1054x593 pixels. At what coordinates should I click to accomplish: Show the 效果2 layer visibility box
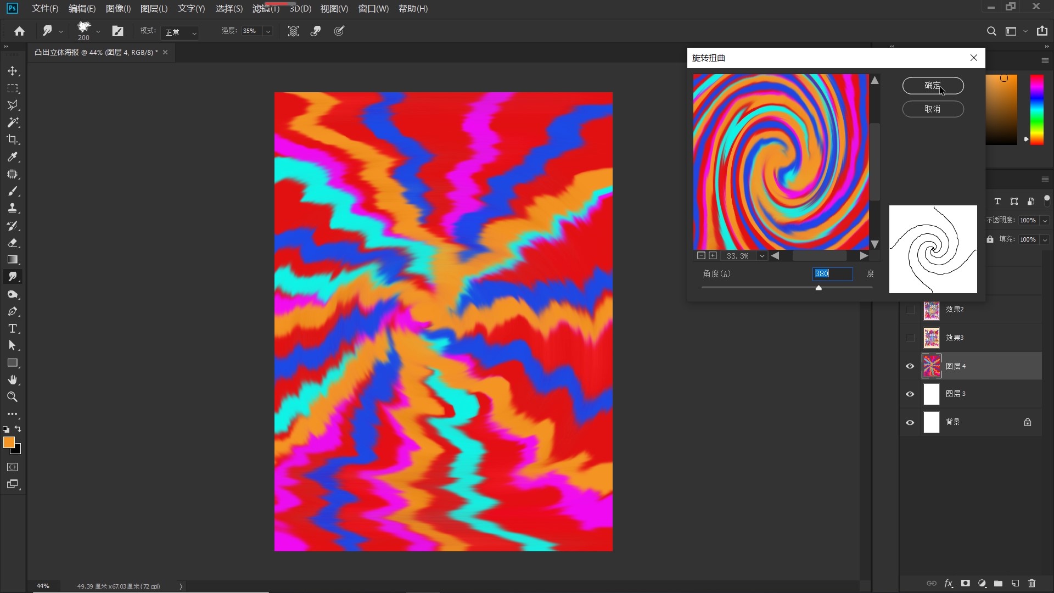click(x=910, y=310)
